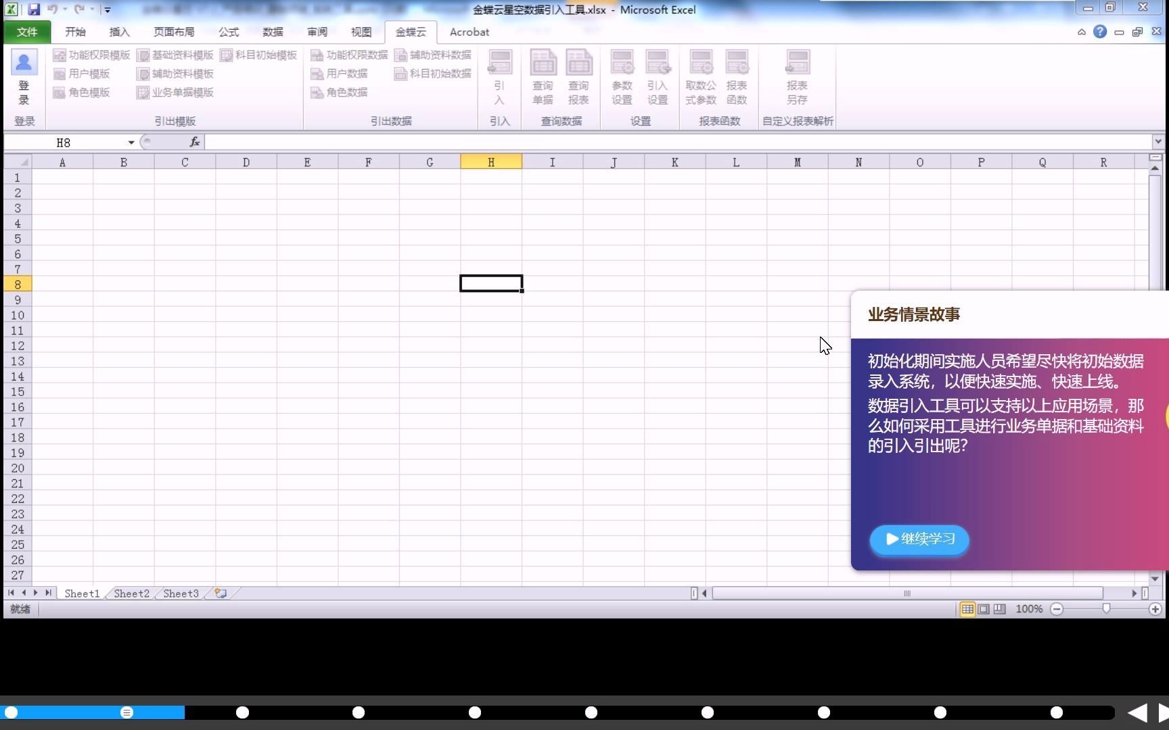This screenshot has width=1169, height=730.
Task: Open the 页面布局 ribbon tab
Action: 174,32
